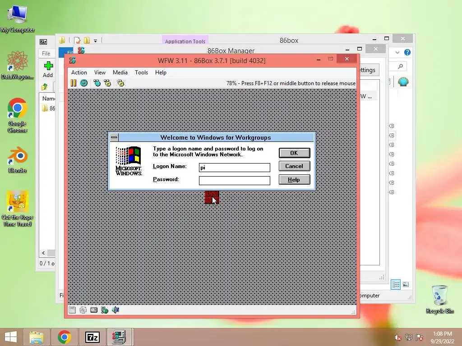Click the muted volume tray icon
This screenshot has width=462, height=346.
tap(398, 337)
